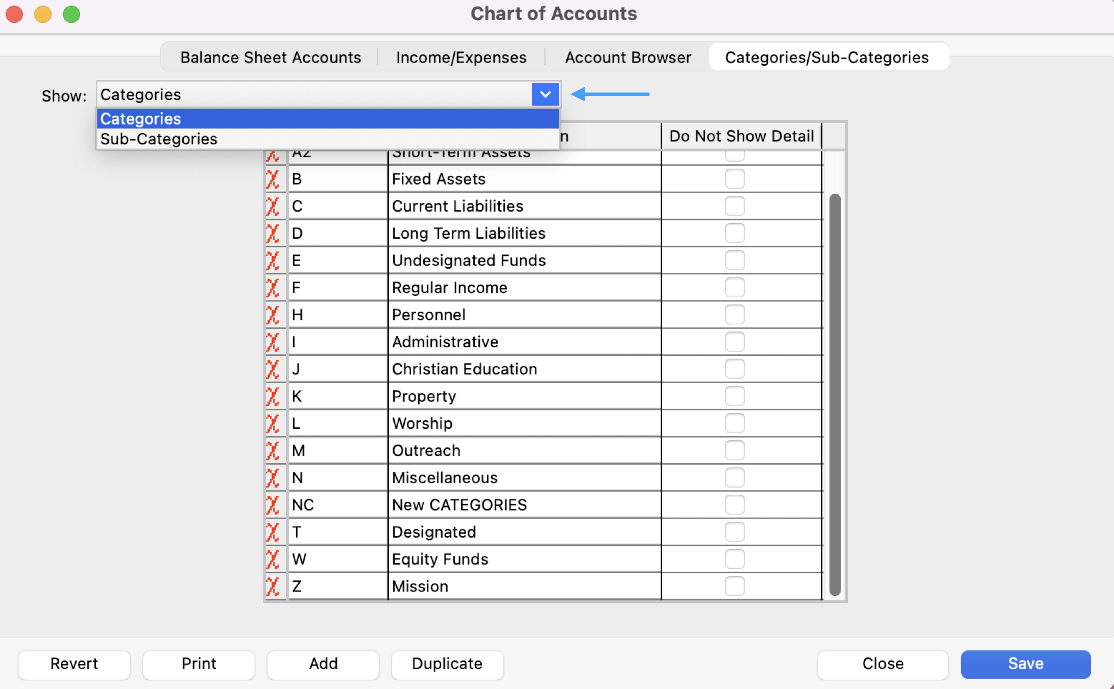
Task: Click the red delete X beside Fixed Assets
Action: pos(273,179)
